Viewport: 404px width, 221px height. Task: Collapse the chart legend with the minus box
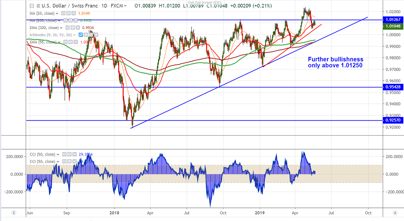click(32, 6)
